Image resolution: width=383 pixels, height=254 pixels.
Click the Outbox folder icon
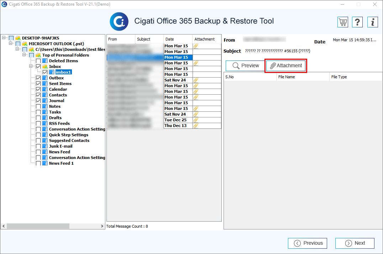45,78
